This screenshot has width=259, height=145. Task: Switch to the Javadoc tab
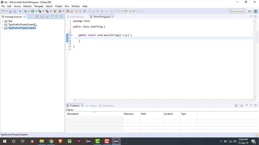click(x=91, y=106)
